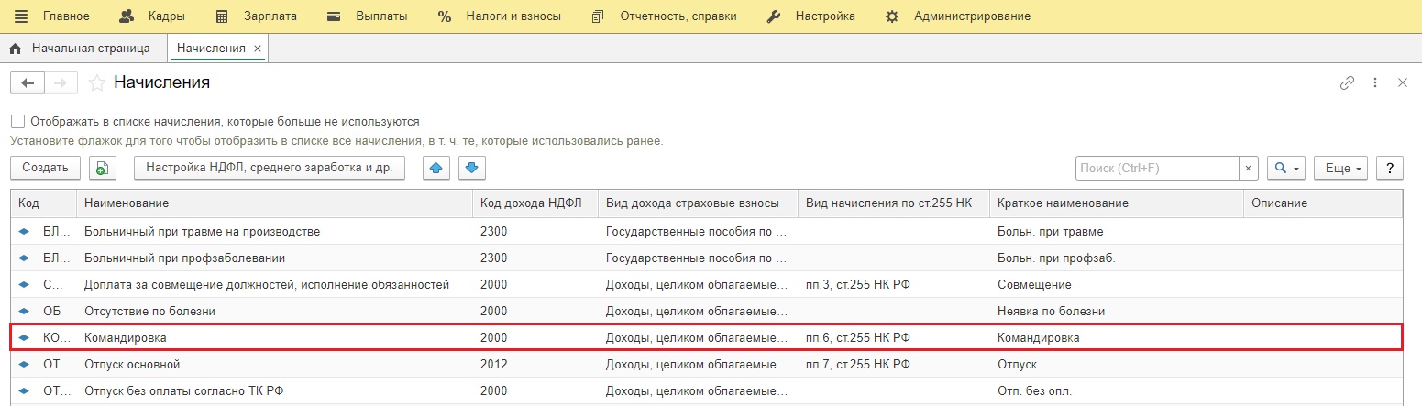Close the Начисления tab

(x=257, y=49)
